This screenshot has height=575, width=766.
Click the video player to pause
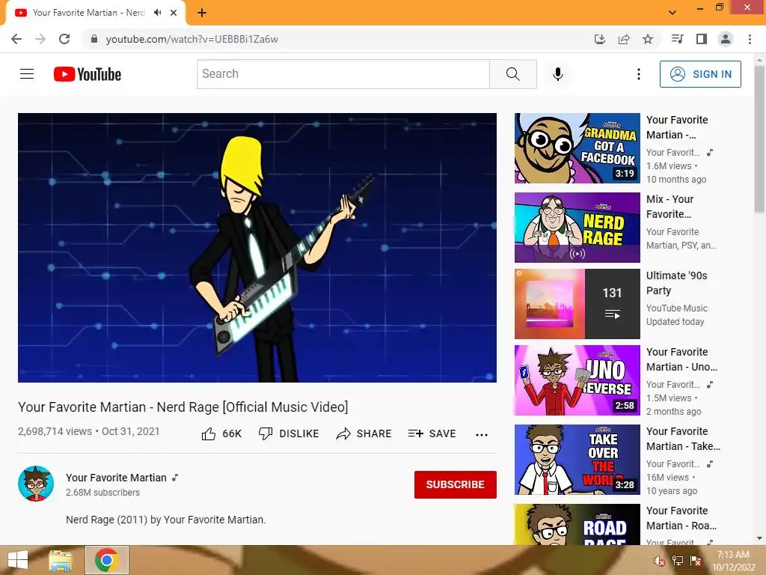[x=257, y=247]
